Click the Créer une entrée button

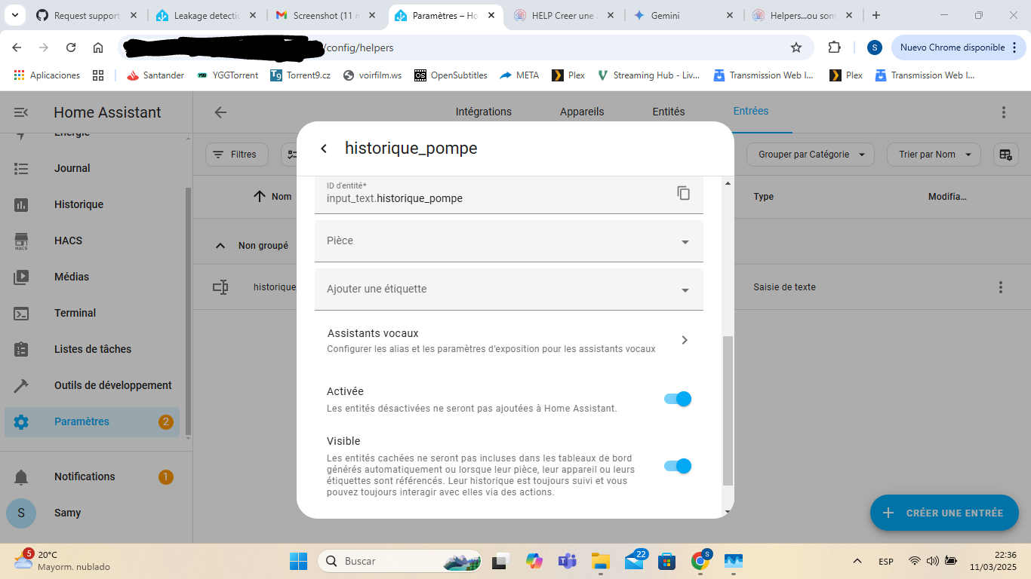(x=943, y=513)
